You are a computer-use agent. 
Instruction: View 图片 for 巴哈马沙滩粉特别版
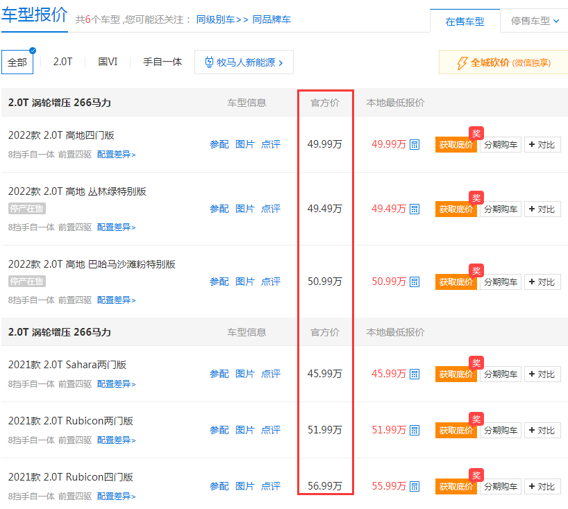(245, 282)
